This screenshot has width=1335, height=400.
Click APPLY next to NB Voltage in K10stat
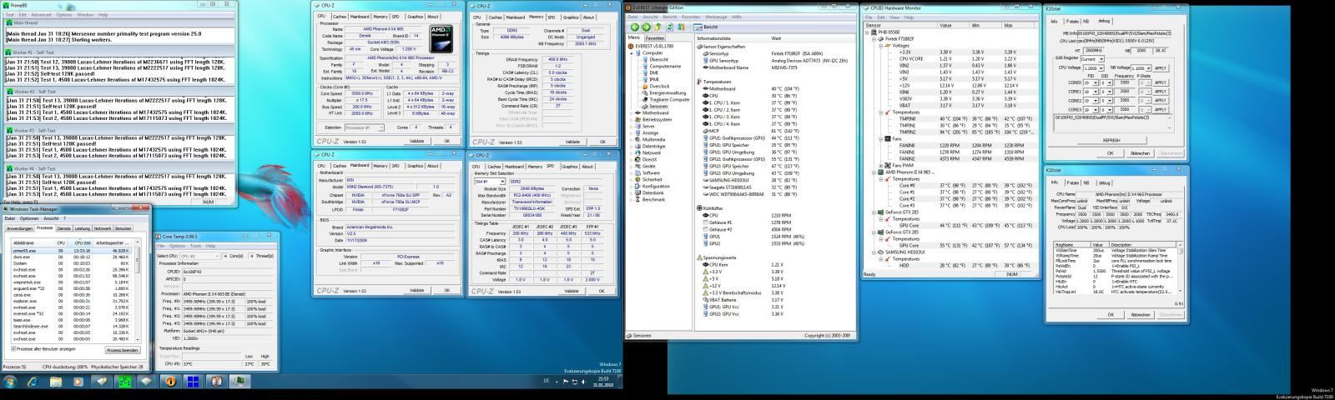pyautogui.click(x=1160, y=68)
